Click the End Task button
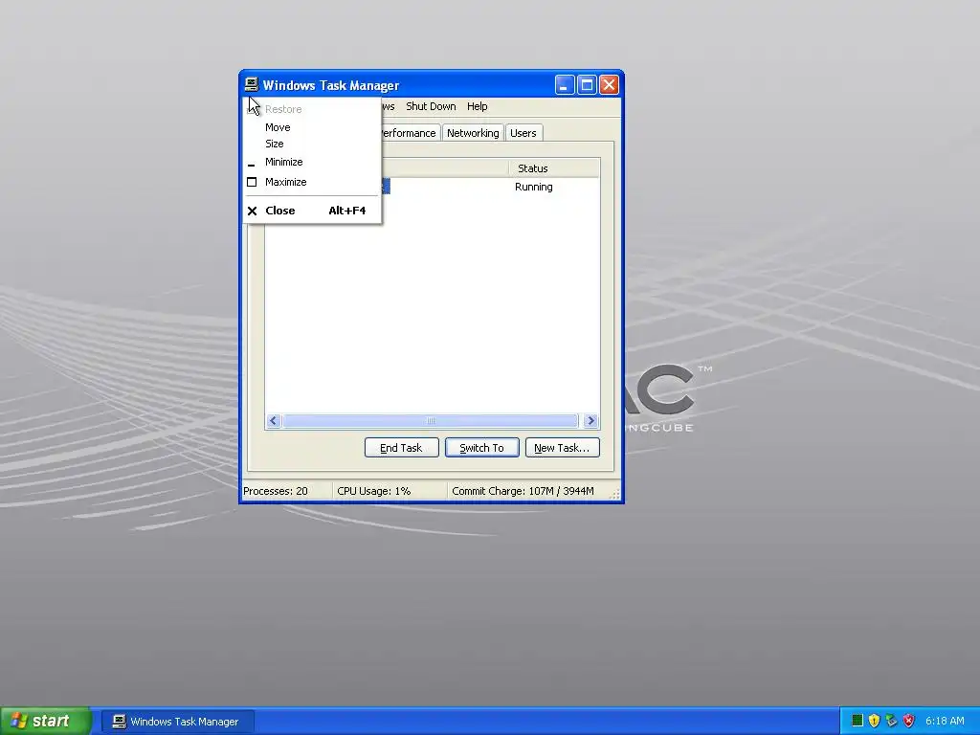 tap(401, 448)
